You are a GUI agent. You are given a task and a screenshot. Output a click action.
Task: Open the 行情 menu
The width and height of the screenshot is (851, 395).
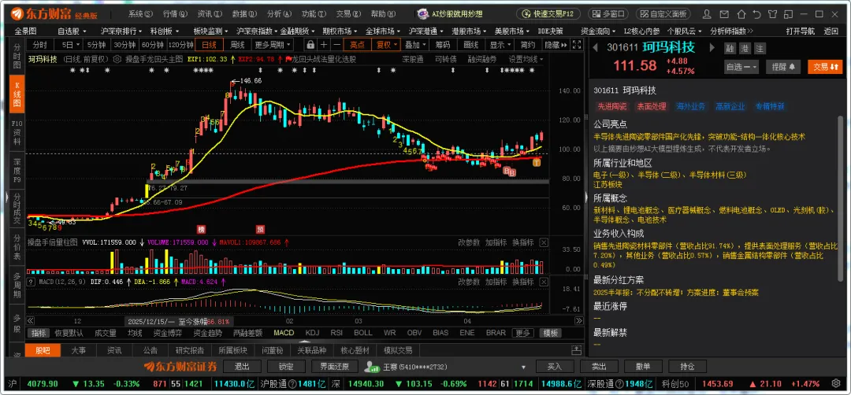pos(173,14)
